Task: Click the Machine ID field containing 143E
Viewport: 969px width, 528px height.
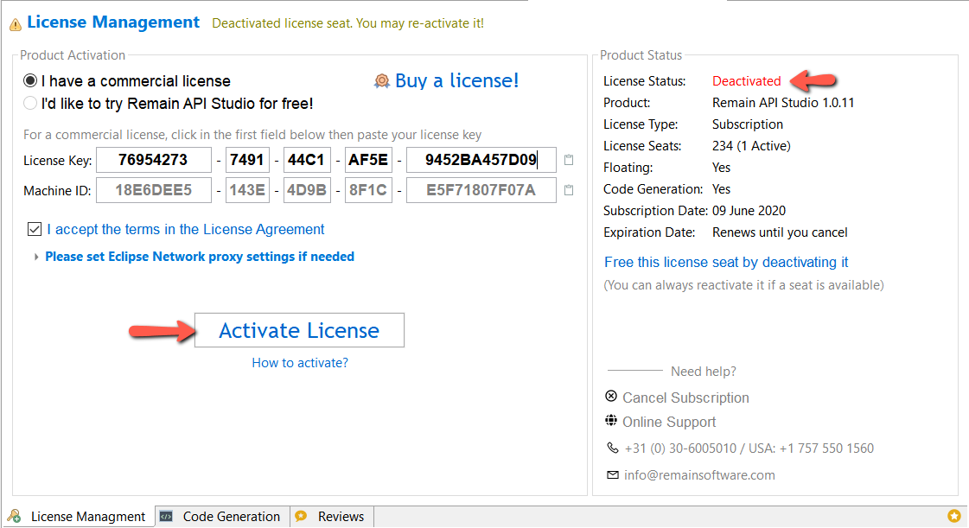Action: tap(247, 190)
